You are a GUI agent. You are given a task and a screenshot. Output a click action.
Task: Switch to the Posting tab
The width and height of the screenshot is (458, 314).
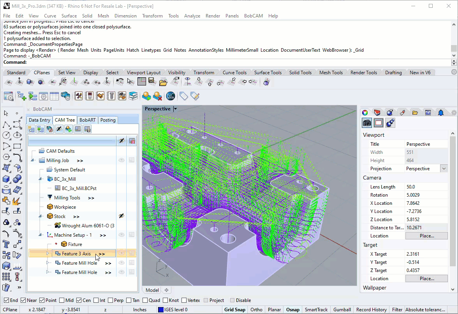[x=108, y=120]
